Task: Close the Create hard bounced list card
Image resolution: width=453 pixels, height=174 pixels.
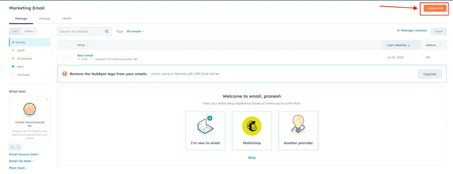Action: 46,99
